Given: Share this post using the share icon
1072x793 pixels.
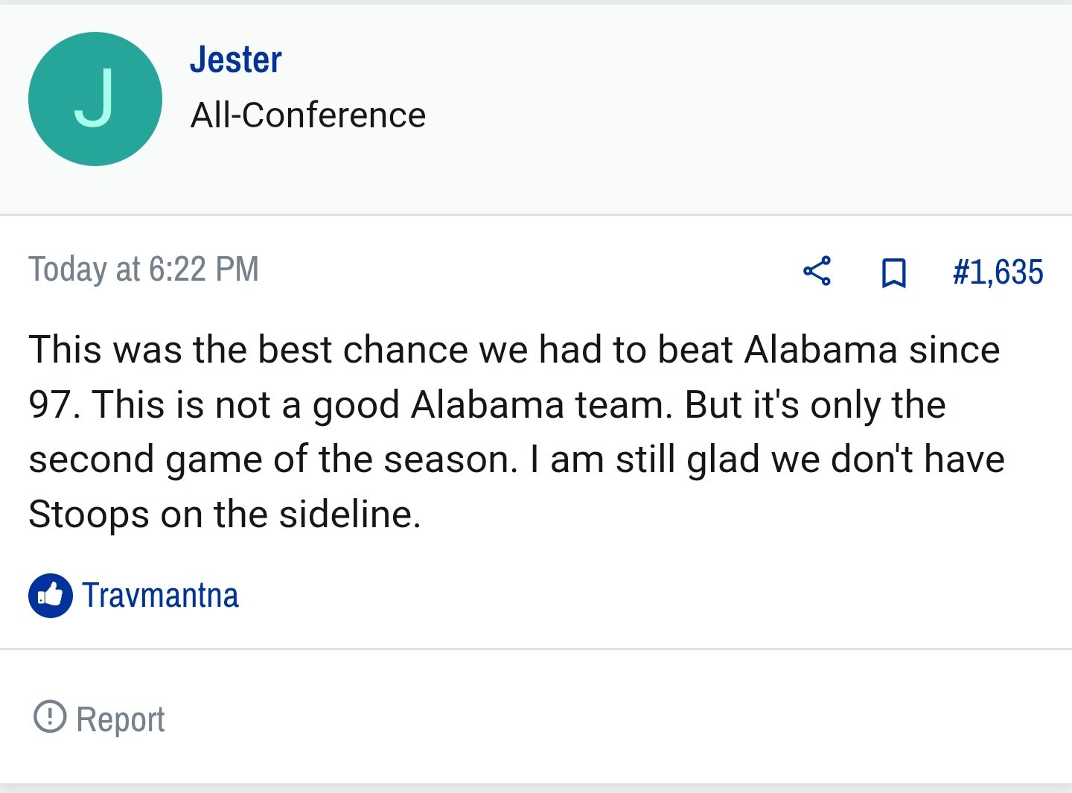Looking at the screenshot, I should (x=817, y=271).
